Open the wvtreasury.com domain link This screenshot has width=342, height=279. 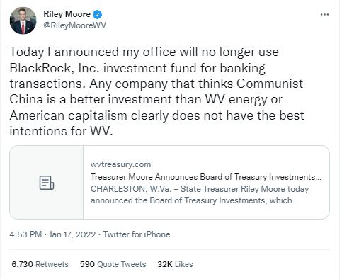coord(120,164)
